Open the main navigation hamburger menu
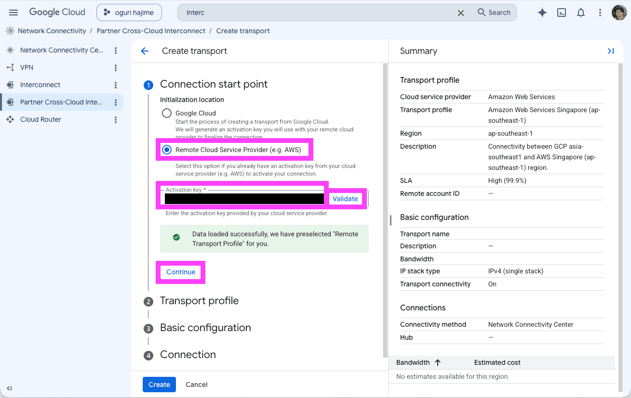Viewport: 631px width, 398px height. click(13, 13)
